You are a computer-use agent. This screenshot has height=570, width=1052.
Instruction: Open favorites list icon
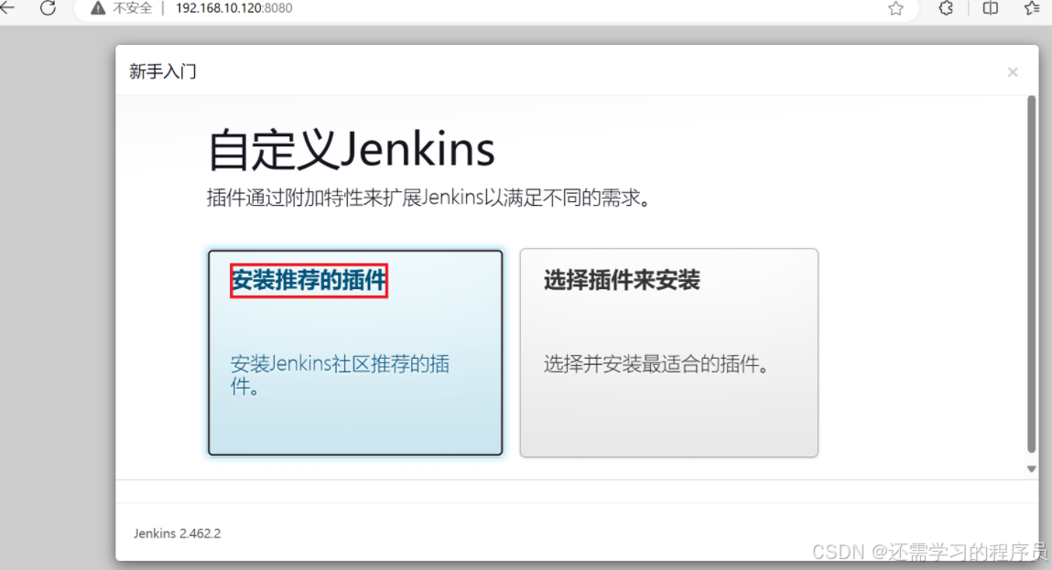(1032, 8)
